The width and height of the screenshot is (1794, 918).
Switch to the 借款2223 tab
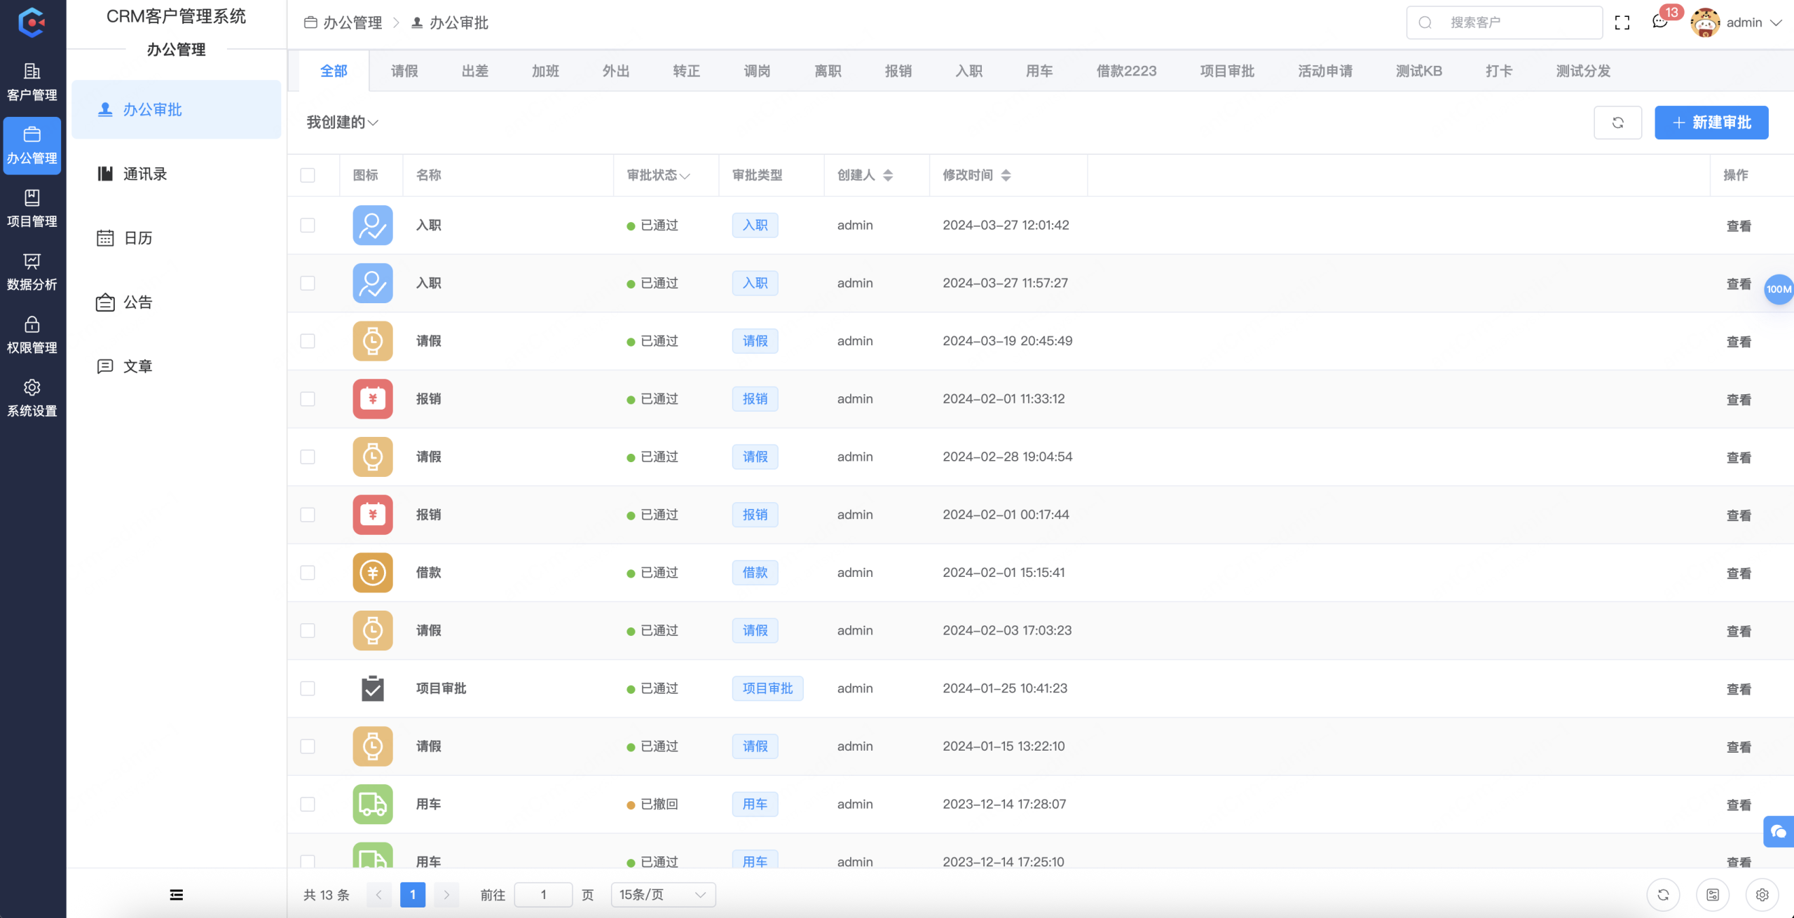[1125, 70]
